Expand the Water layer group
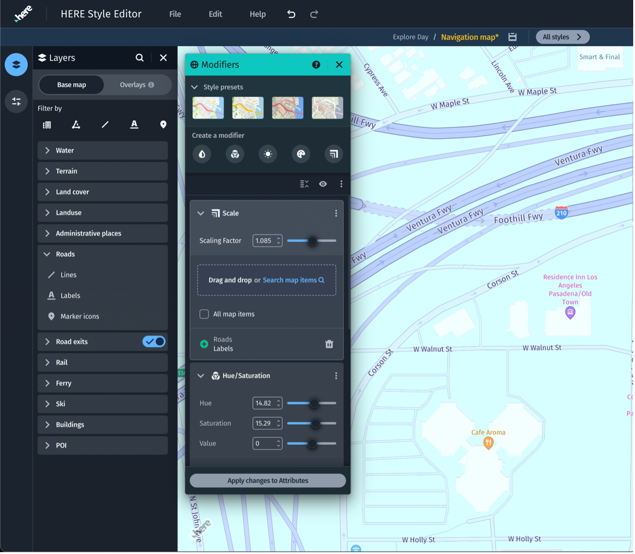Viewport: 635px width, 554px height. point(103,151)
